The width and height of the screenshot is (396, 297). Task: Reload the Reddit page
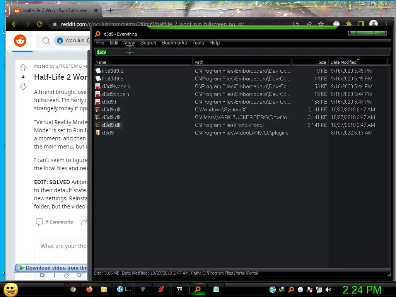(x=39, y=24)
